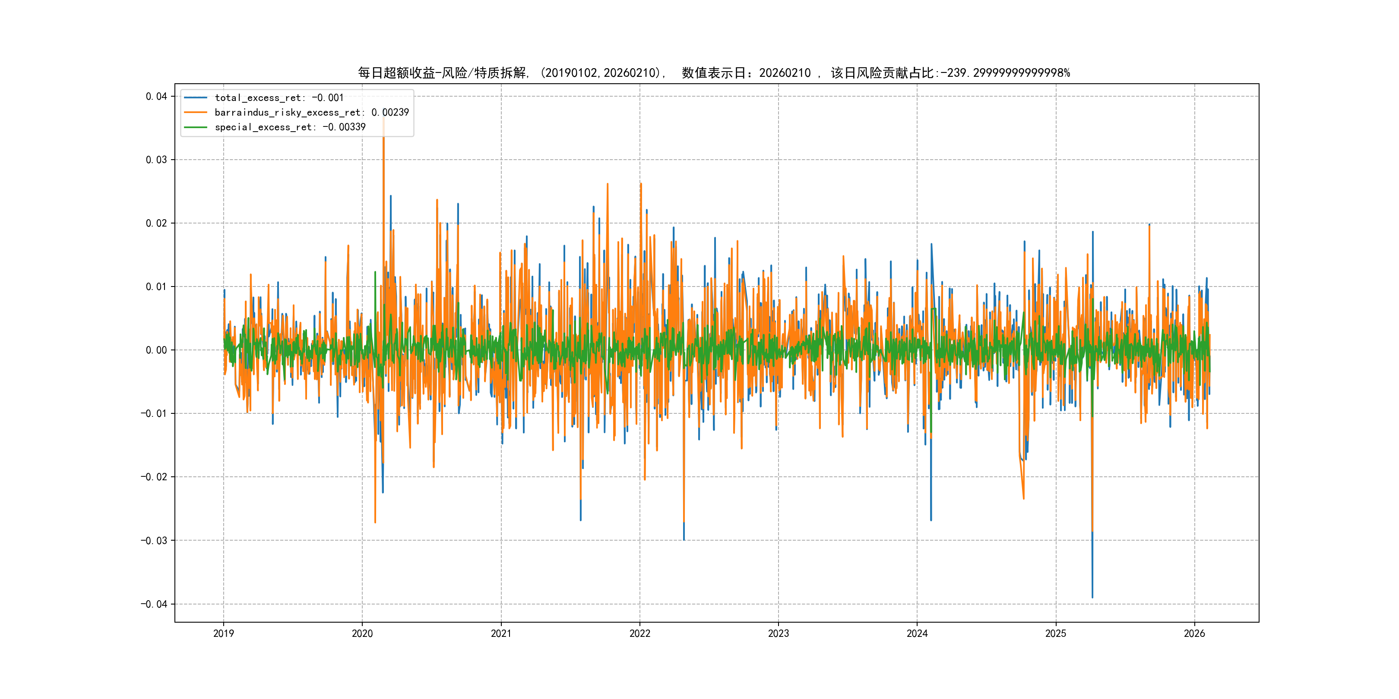
Task: Click the 2025 x-axis tick label
Action: (x=1056, y=633)
